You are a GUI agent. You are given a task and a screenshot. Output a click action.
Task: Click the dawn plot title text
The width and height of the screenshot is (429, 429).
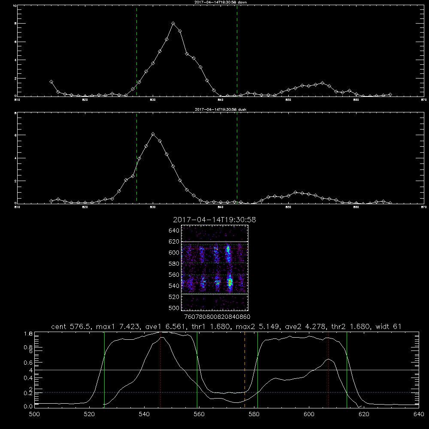(221, 2)
